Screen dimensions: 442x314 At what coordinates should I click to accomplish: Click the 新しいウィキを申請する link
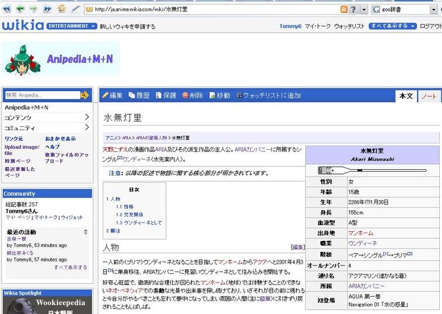[128, 26]
